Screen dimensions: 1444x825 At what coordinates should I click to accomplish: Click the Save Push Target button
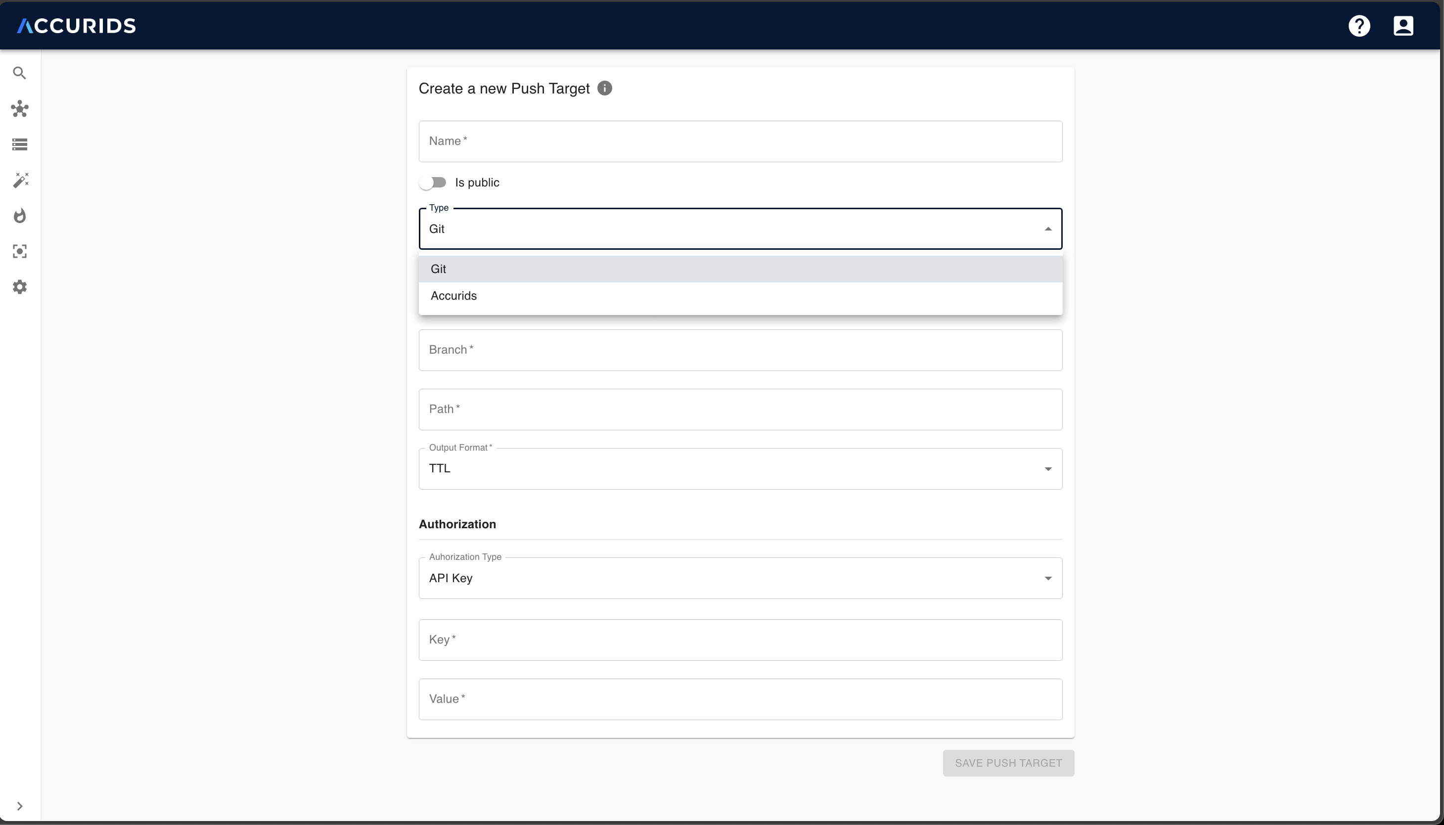pyautogui.click(x=1008, y=763)
